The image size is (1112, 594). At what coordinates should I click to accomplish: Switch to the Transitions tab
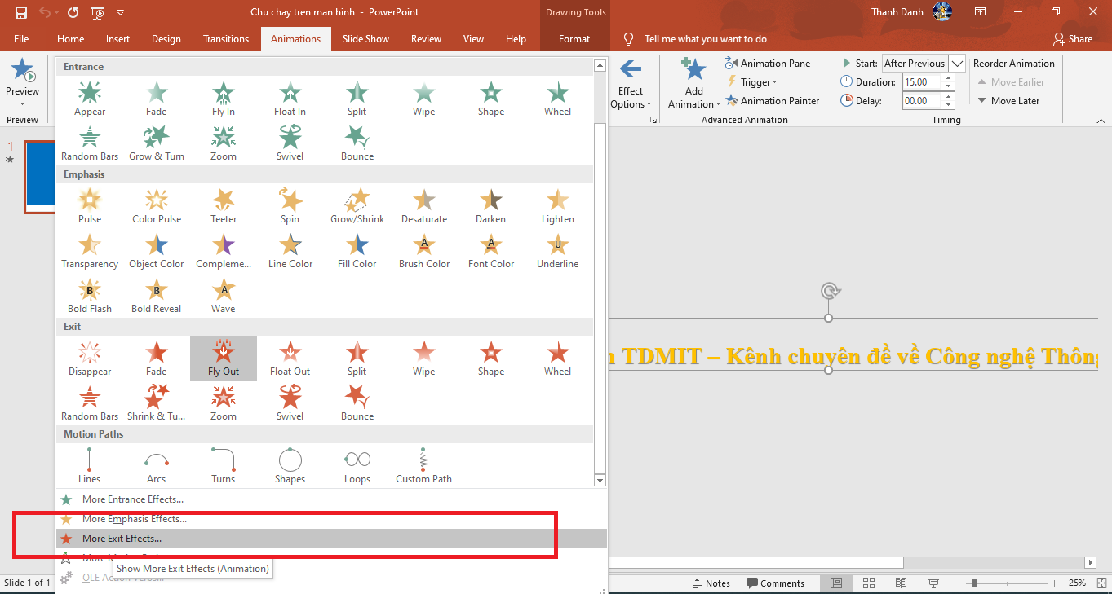(225, 38)
